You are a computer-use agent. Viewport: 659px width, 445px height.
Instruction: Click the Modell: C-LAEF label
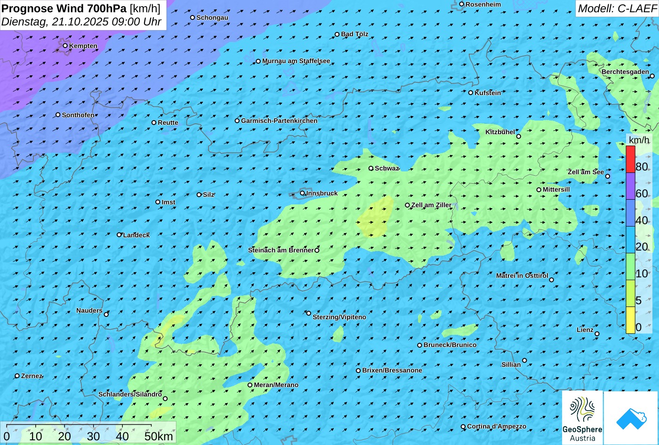pyautogui.click(x=617, y=8)
